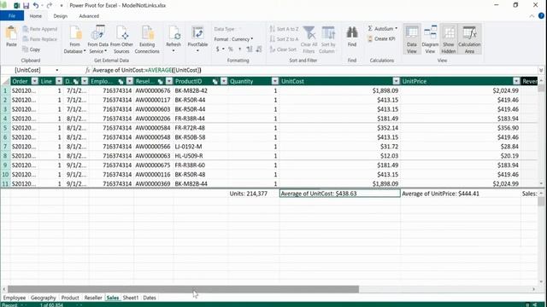This screenshot has height=307, width=547.
Task: Click Create KPI
Action: pyautogui.click(x=381, y=39)
